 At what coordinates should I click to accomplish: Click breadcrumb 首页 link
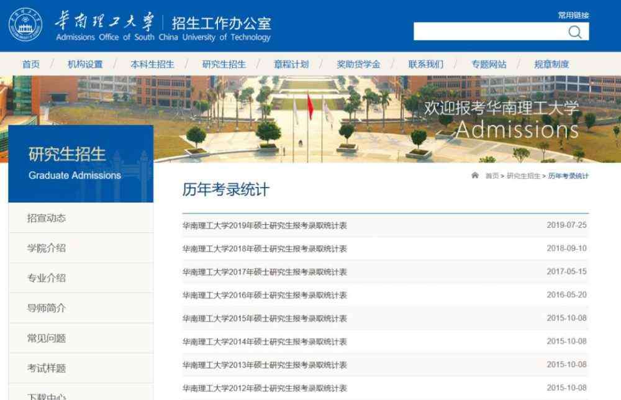tap(492, 176)
